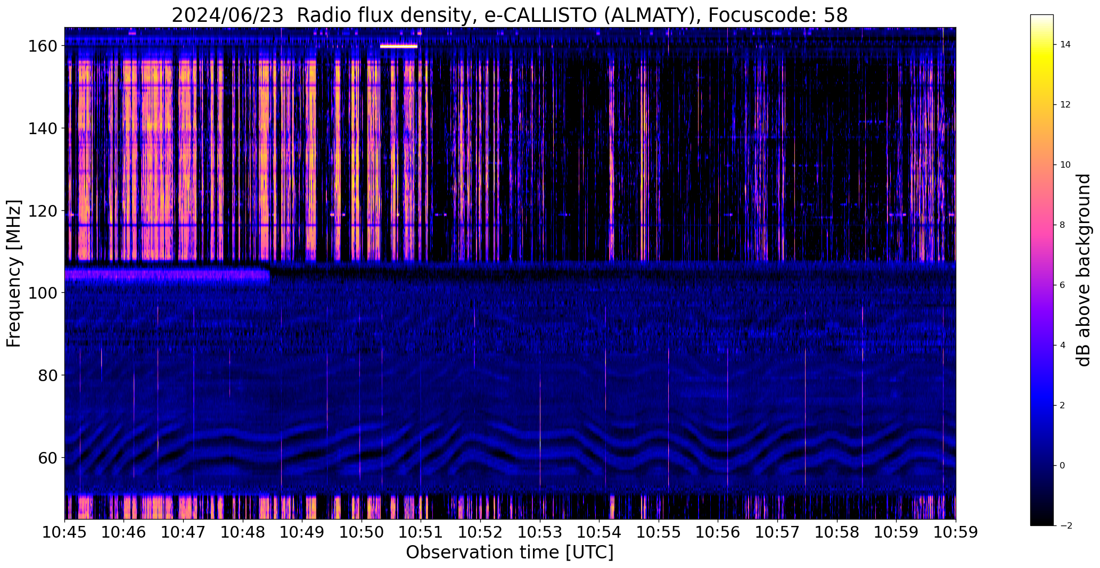The height and width of the screenshot is (568, 1100).
Task: Click the 'Observation time [UTC]' x-axis label
Action: [x=510, y=552]
